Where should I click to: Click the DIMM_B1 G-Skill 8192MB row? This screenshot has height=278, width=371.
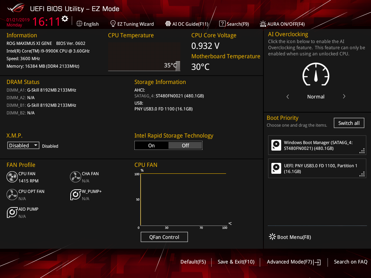point(41,105)
